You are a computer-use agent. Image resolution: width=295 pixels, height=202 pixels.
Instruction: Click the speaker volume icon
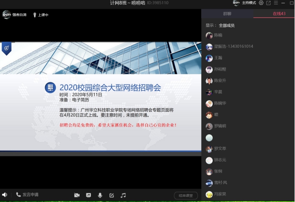tap(4, 195)
